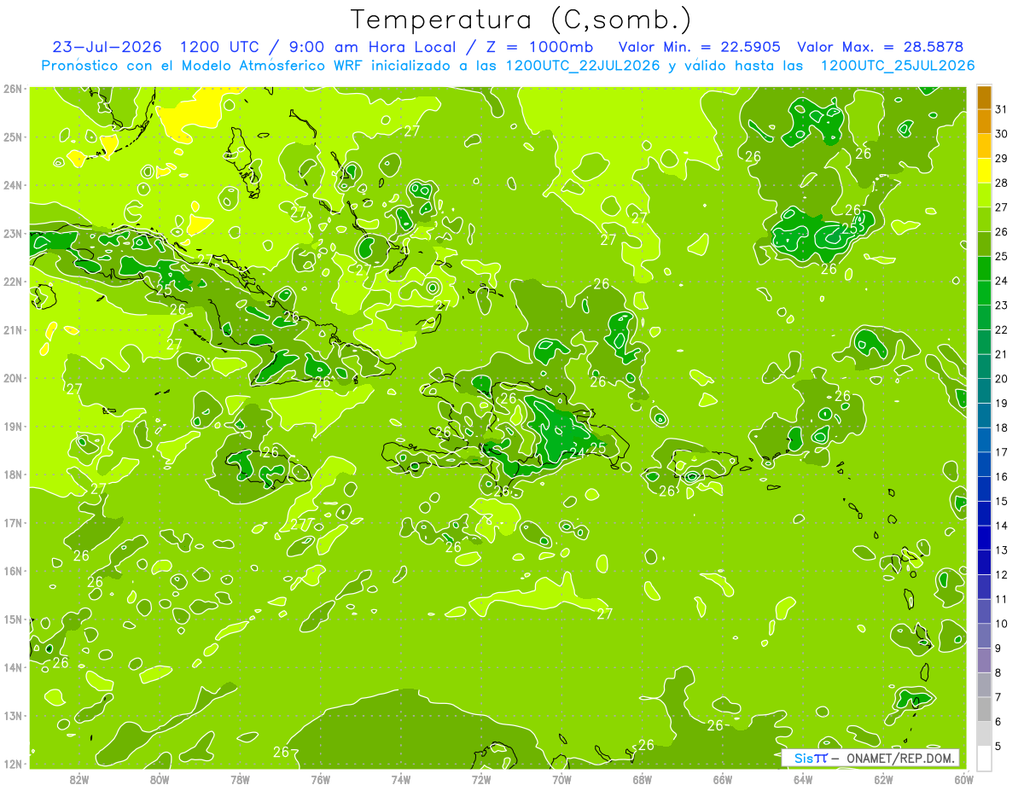Click the "1200UTC_25JUL2026" valid-until time
The width and height of the screenshot is (1024, 791).
pos(897,66)
